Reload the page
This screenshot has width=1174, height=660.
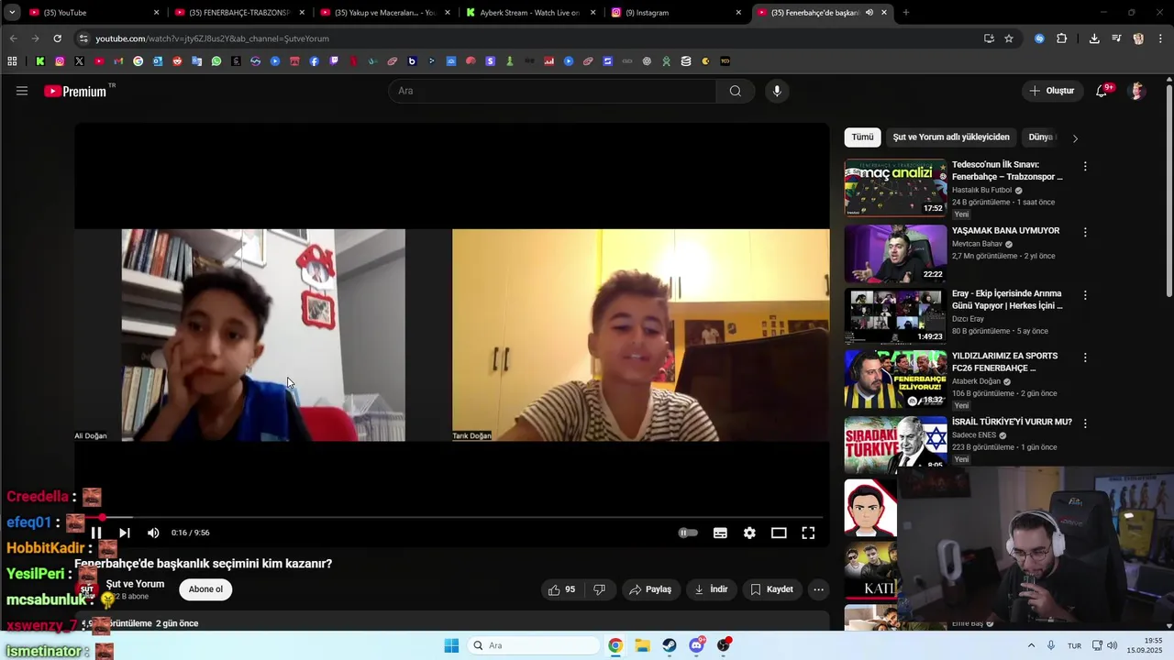click(57, 38)
